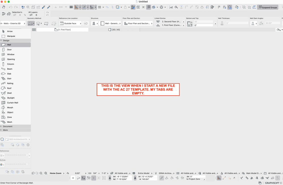The height and width of the screenshot is (185, 283).
Task: Click the scissors Trim icon in the toolbar
Action: [x=171, y=7]
